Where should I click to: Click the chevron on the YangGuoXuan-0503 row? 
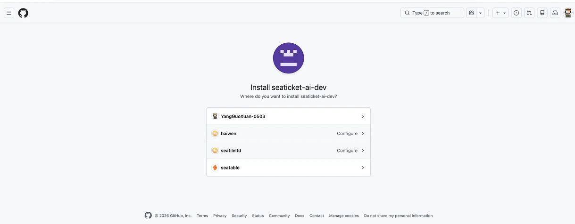[x=363, y=116]
